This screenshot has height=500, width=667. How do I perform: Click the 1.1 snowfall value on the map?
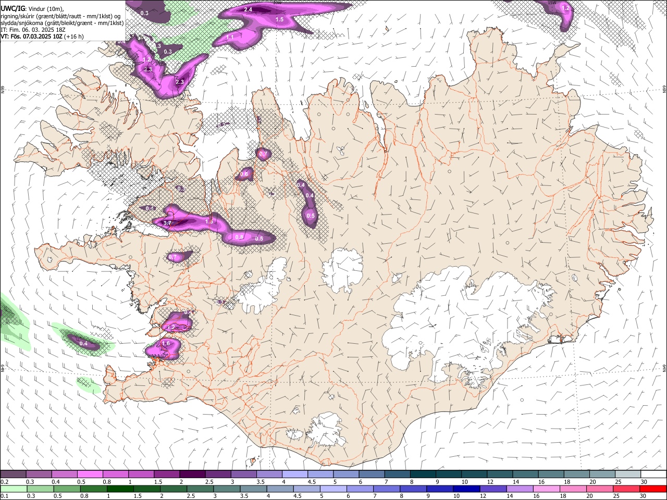[x=230, y=37]
